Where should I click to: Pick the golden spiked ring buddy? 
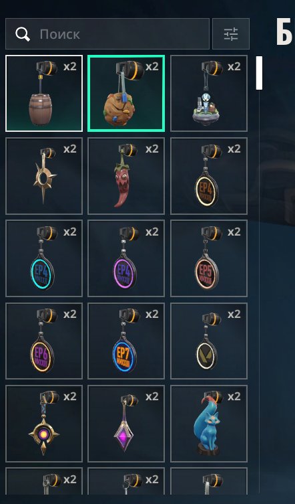[44, 176]
